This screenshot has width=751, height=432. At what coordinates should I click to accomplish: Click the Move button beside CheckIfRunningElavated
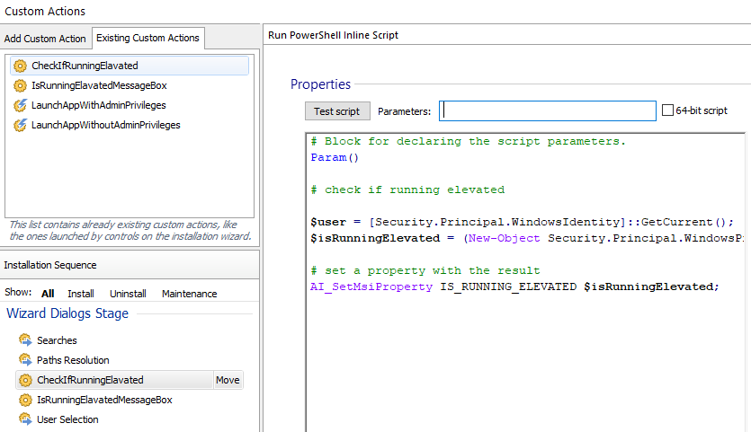[x=228, y=380]
